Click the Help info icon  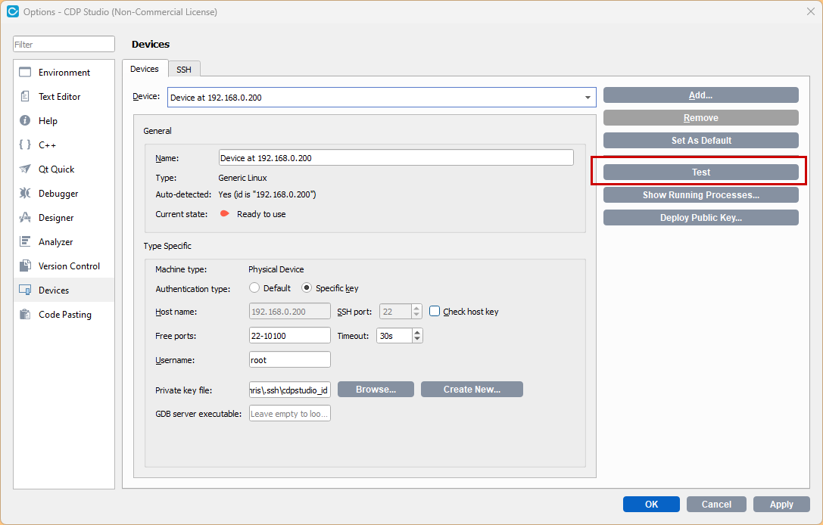(x=25, y=120)
